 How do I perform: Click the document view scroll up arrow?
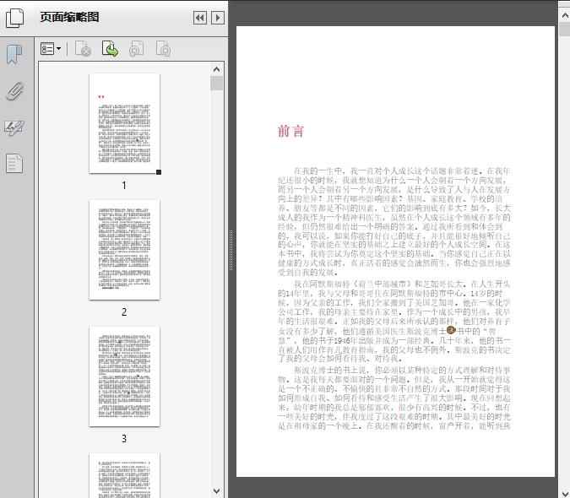[x=565, y=15]
